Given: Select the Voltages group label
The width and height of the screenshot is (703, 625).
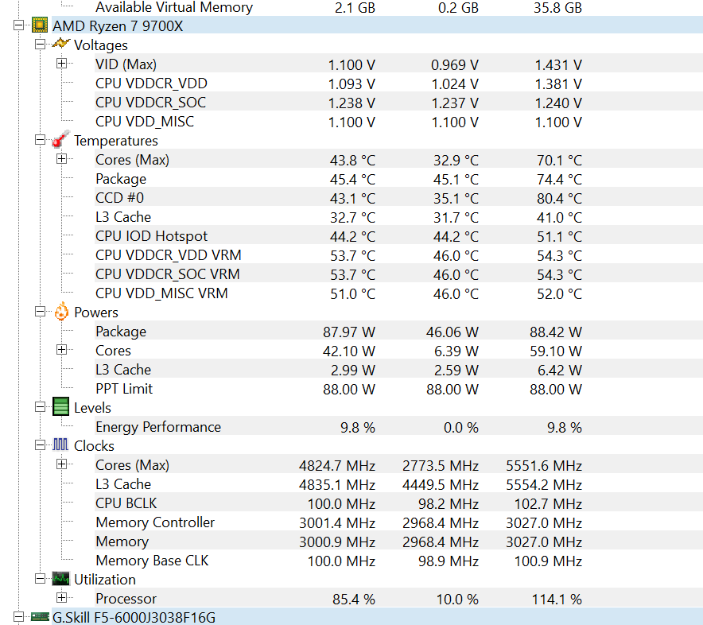Looking at the screenshot, I should (101, 45).
